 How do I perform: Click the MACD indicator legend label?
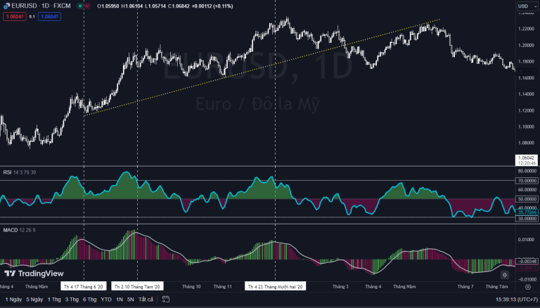[11, 230]
